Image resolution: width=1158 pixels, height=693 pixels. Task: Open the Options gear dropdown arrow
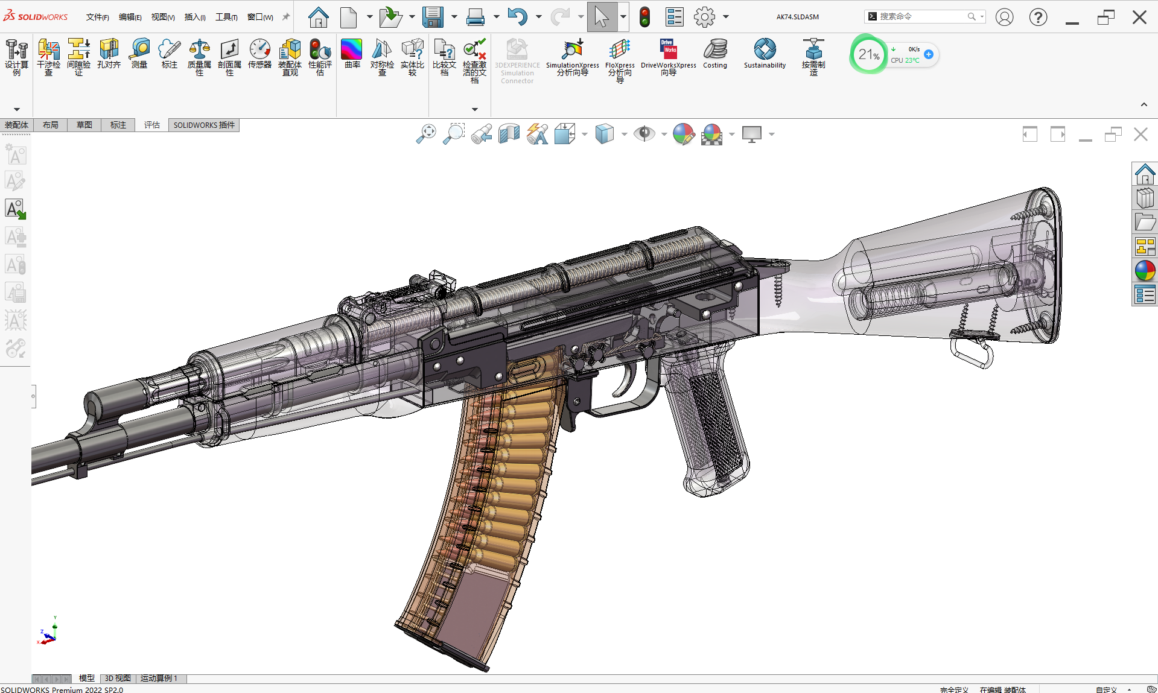coord(726,17)
